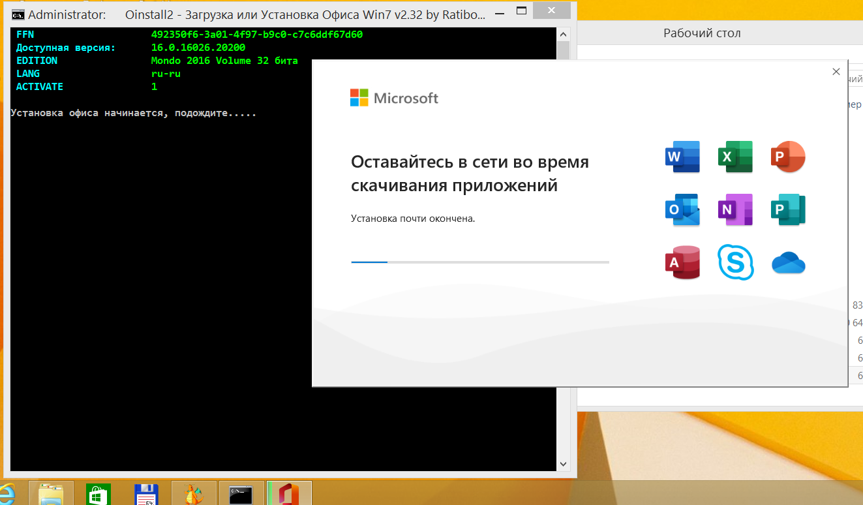
Task: Click the Skype icon in installer
Action: tap(736, 262)
